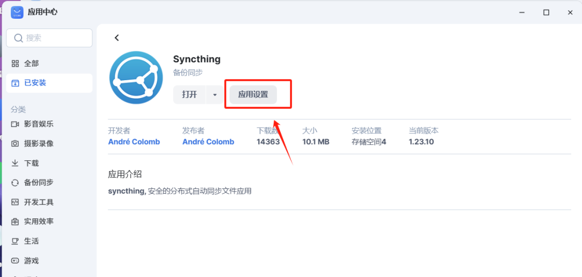Click the 下载 arrow icon

15,164
